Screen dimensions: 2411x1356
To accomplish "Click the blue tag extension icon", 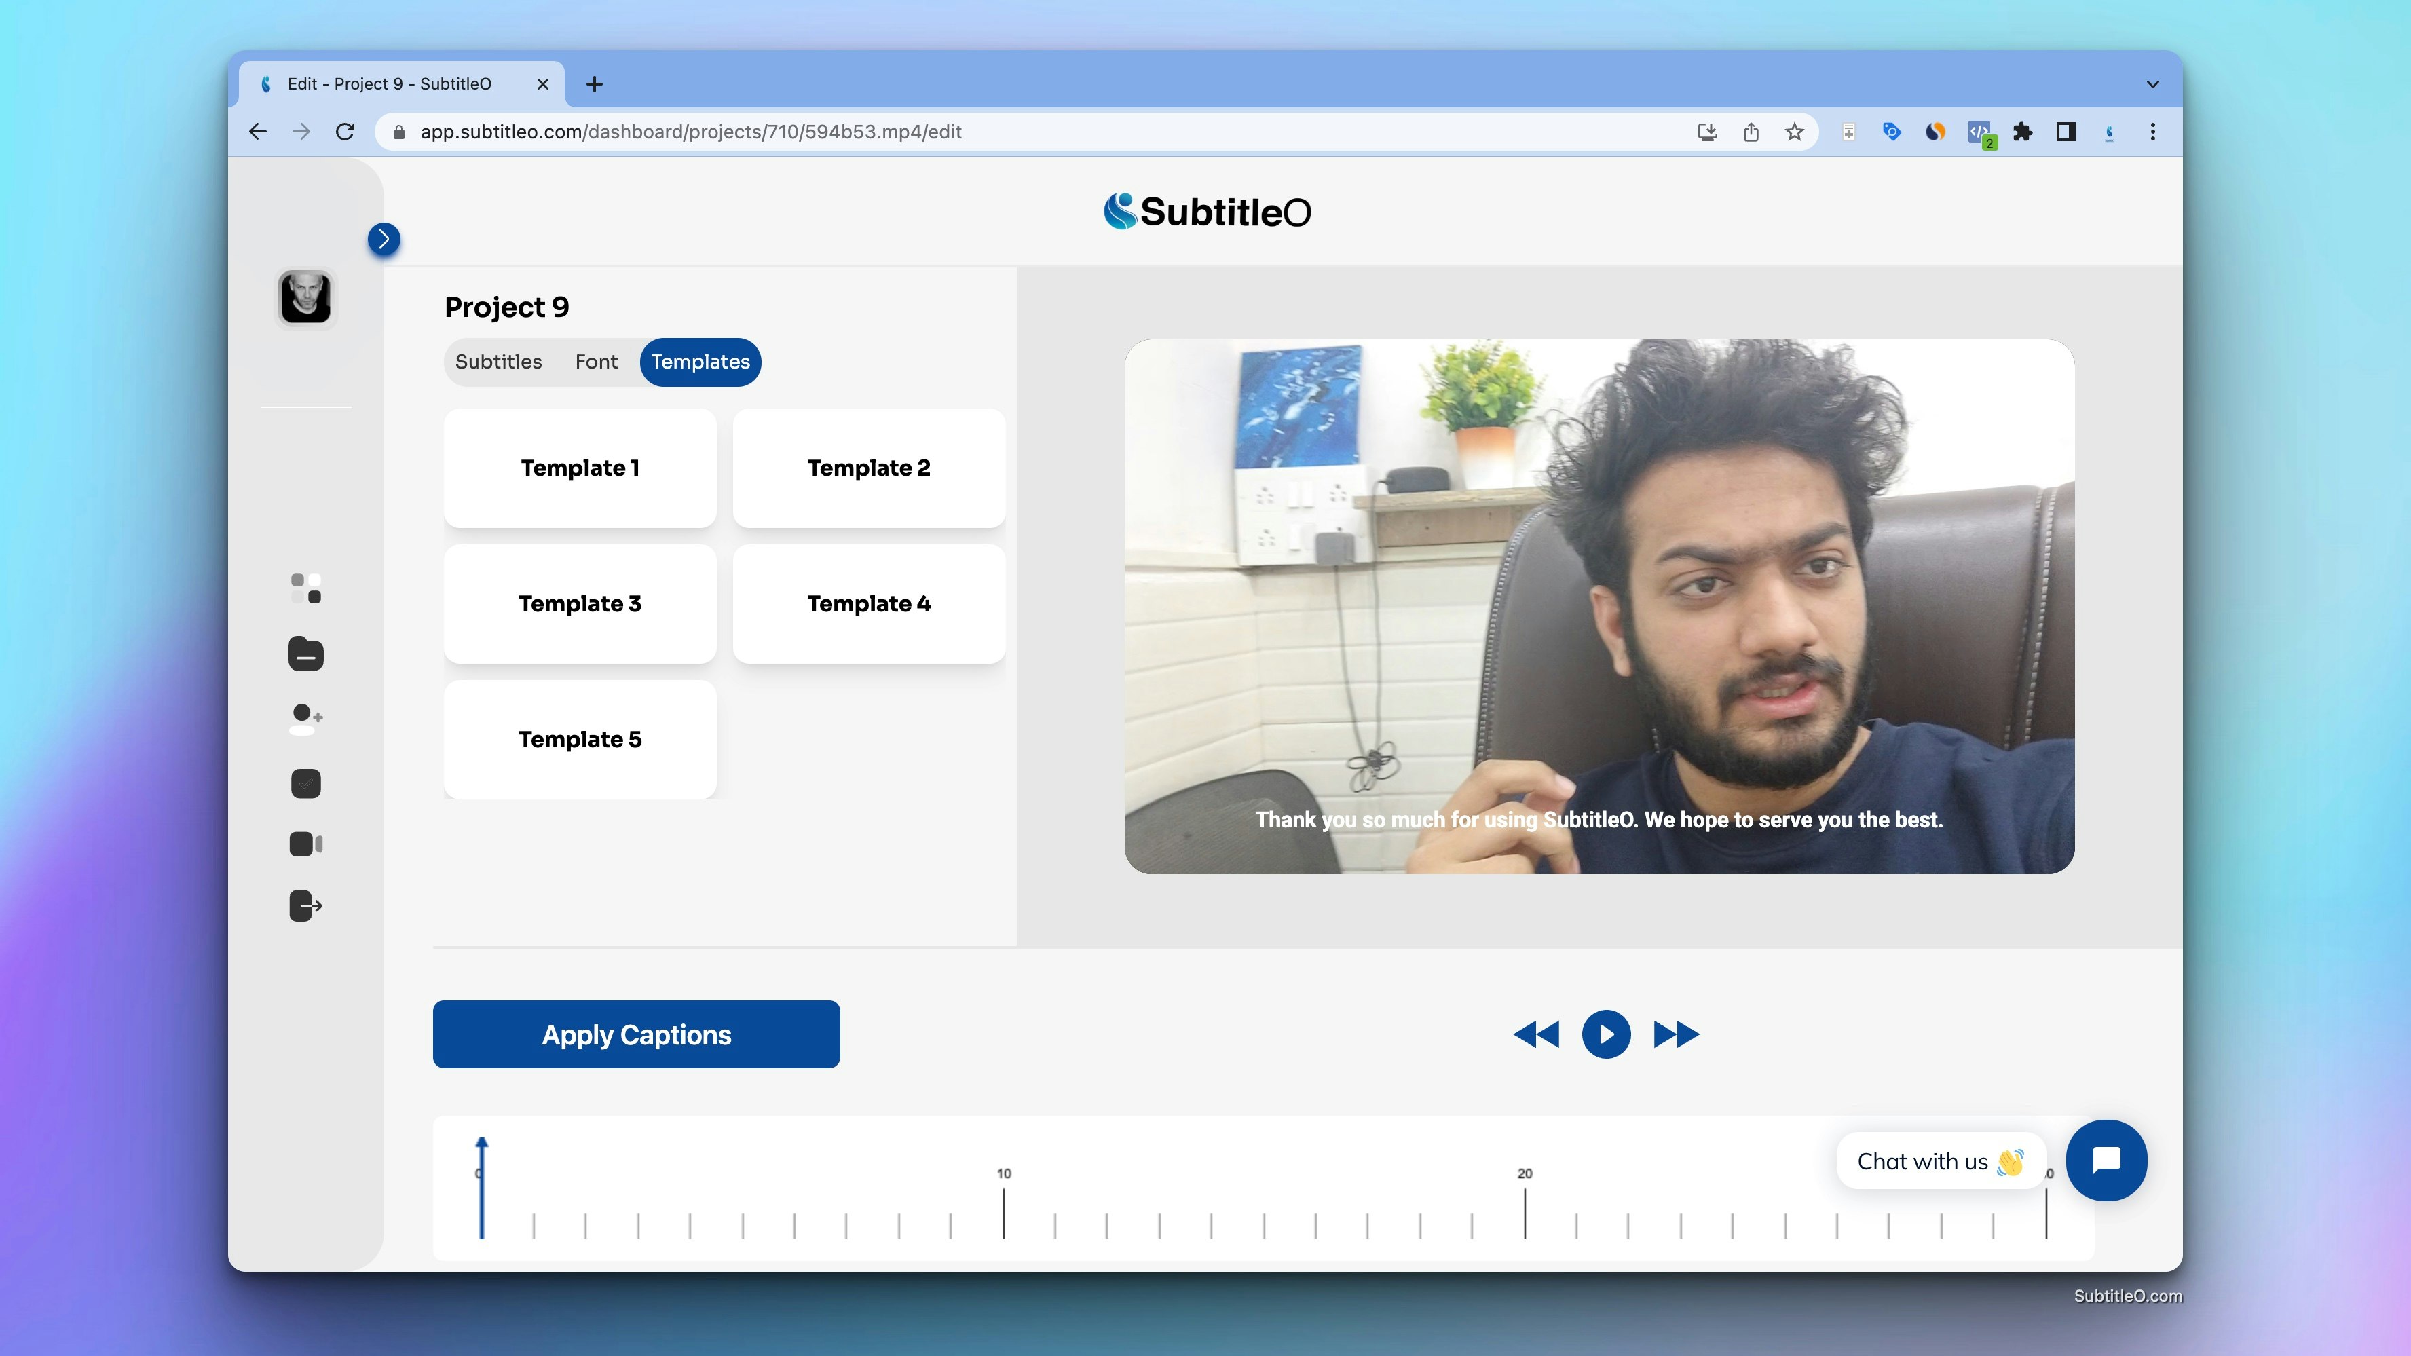I will tap(1892, 132).
